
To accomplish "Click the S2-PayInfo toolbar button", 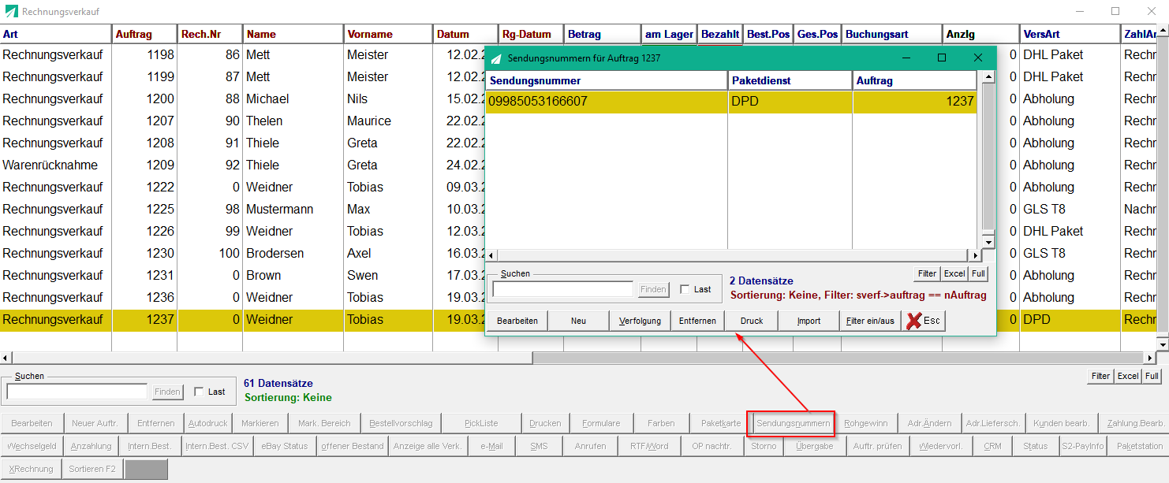I will pos(1082,446).
